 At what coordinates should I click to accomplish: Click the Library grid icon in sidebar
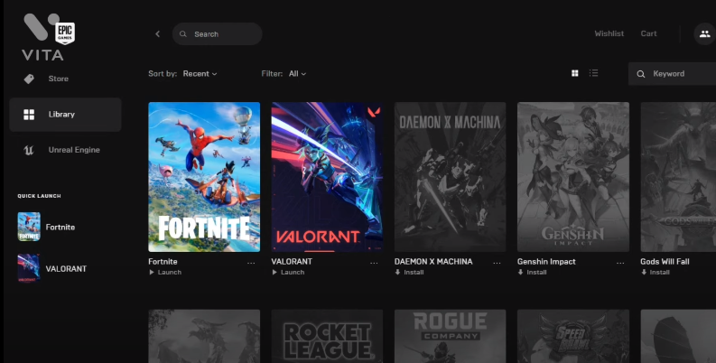pos(29,114)
